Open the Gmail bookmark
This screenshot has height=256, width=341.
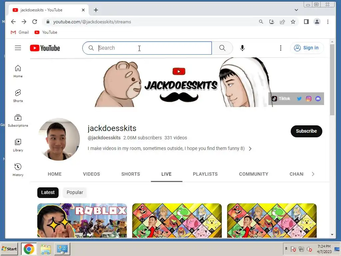20,32
